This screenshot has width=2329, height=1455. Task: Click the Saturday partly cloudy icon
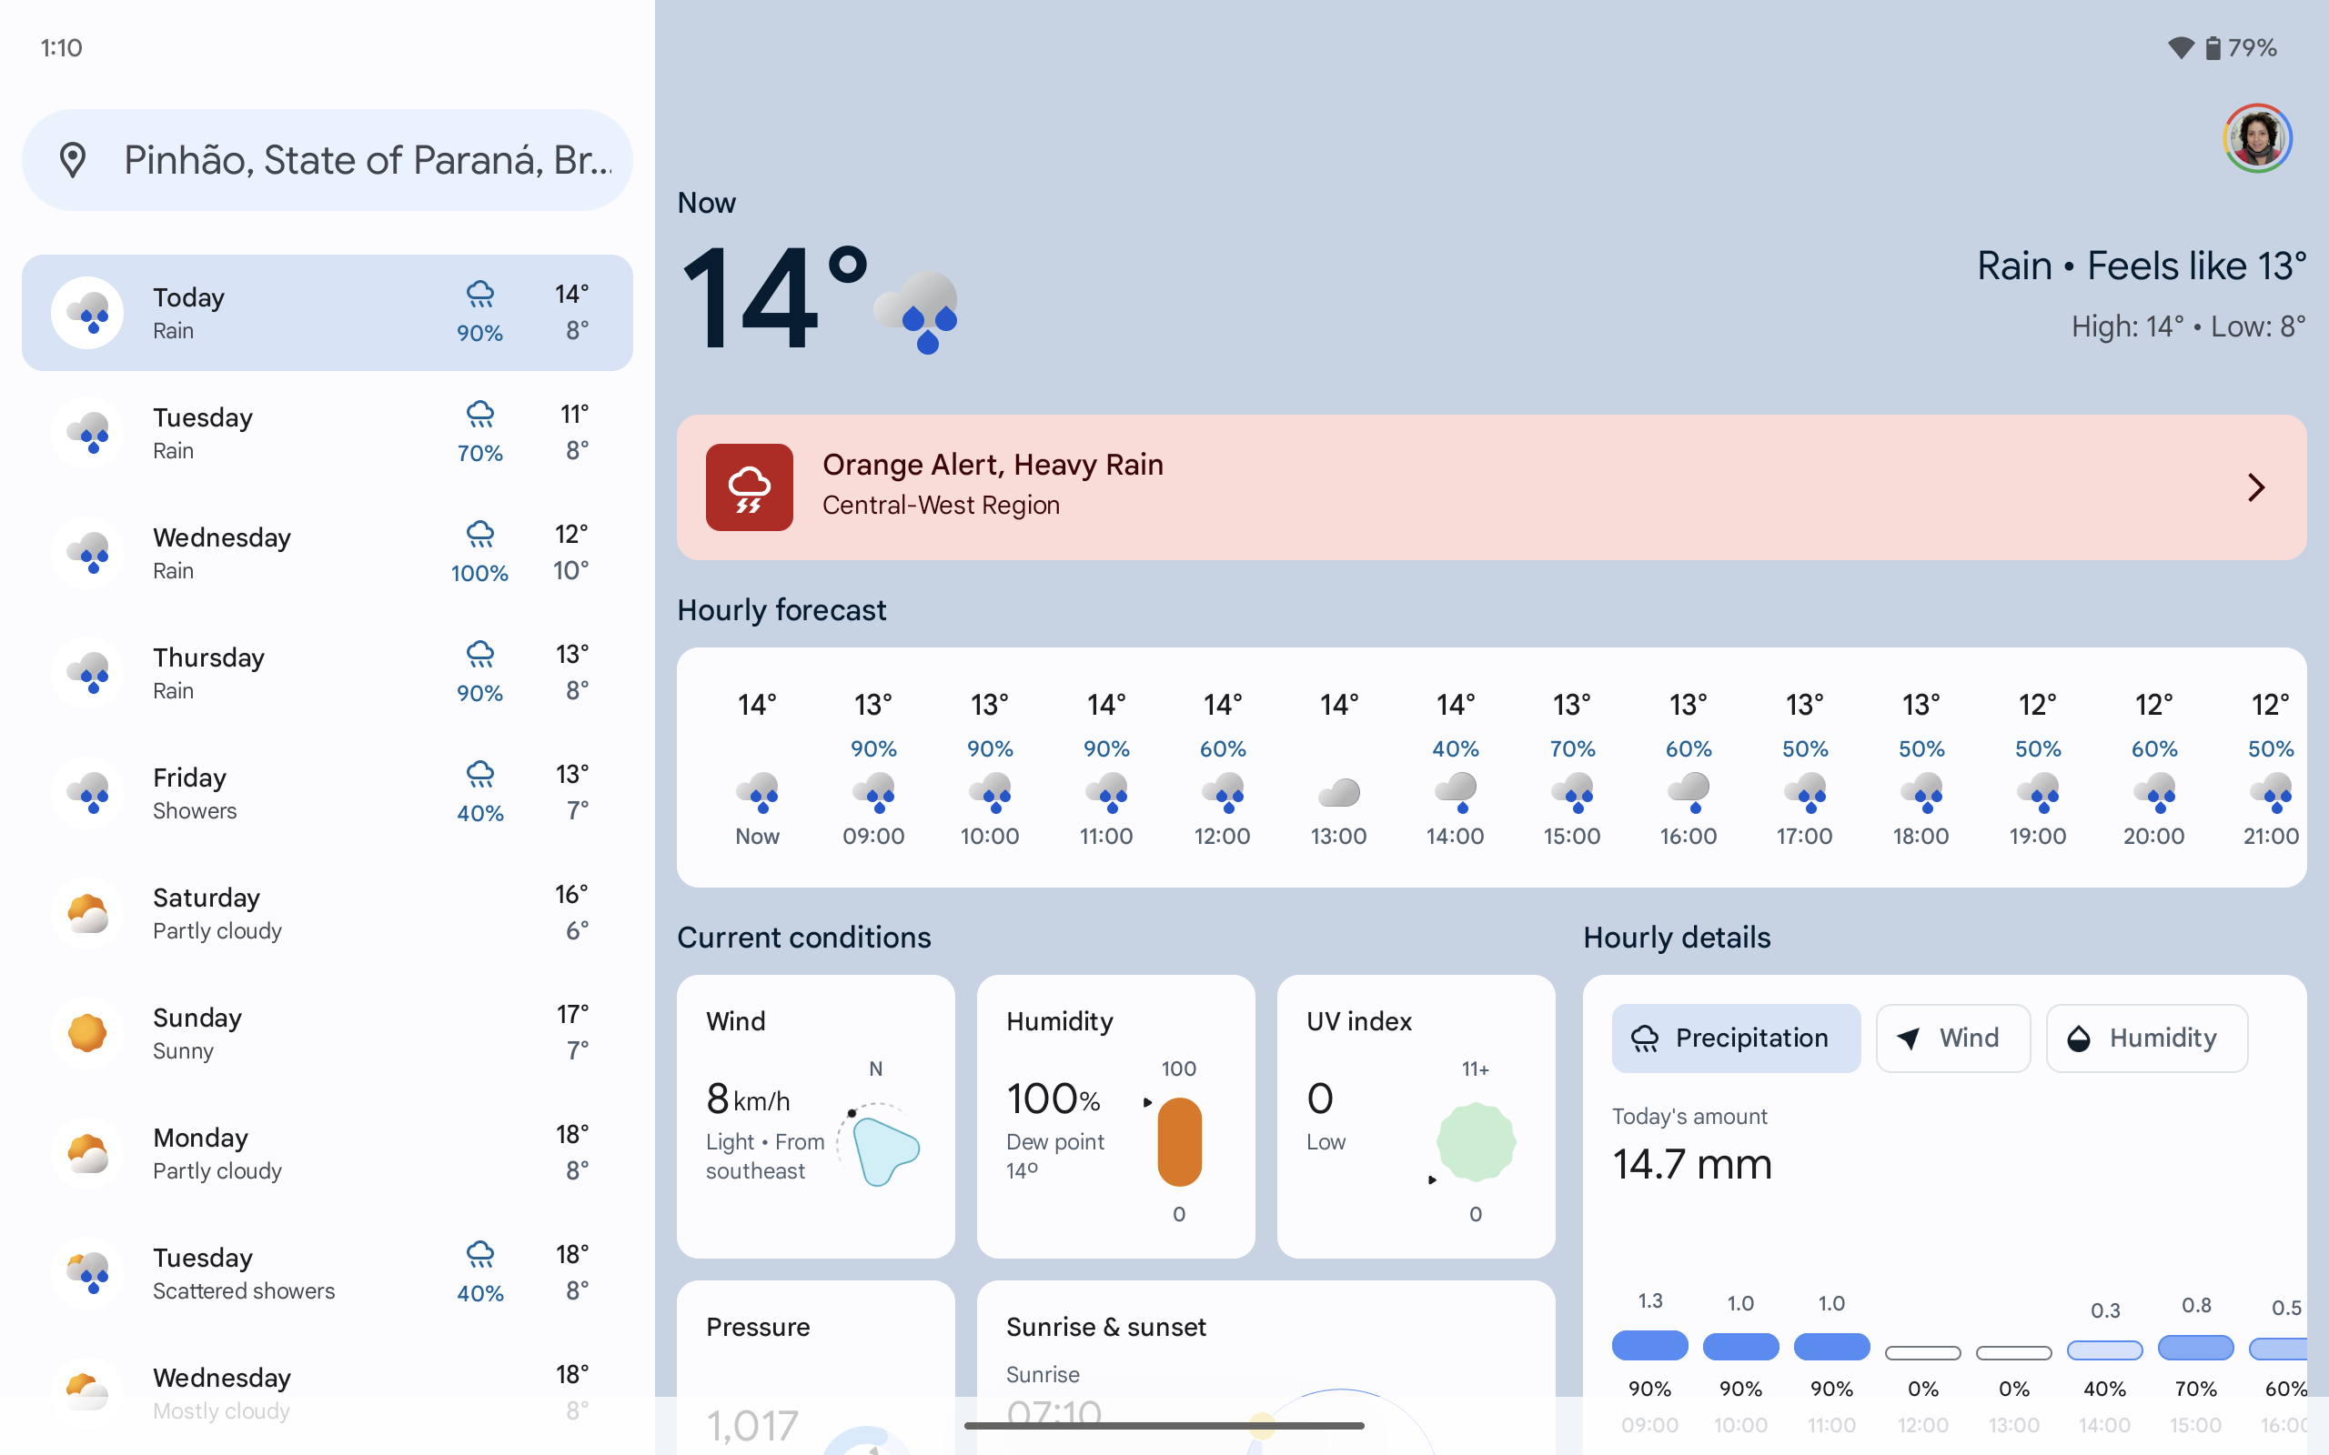click(x=87, y=913)
